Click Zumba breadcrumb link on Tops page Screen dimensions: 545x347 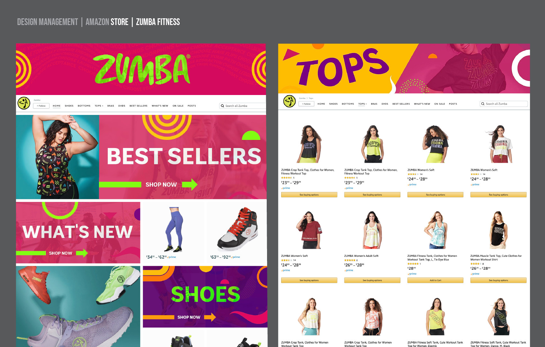coord(302,98)
